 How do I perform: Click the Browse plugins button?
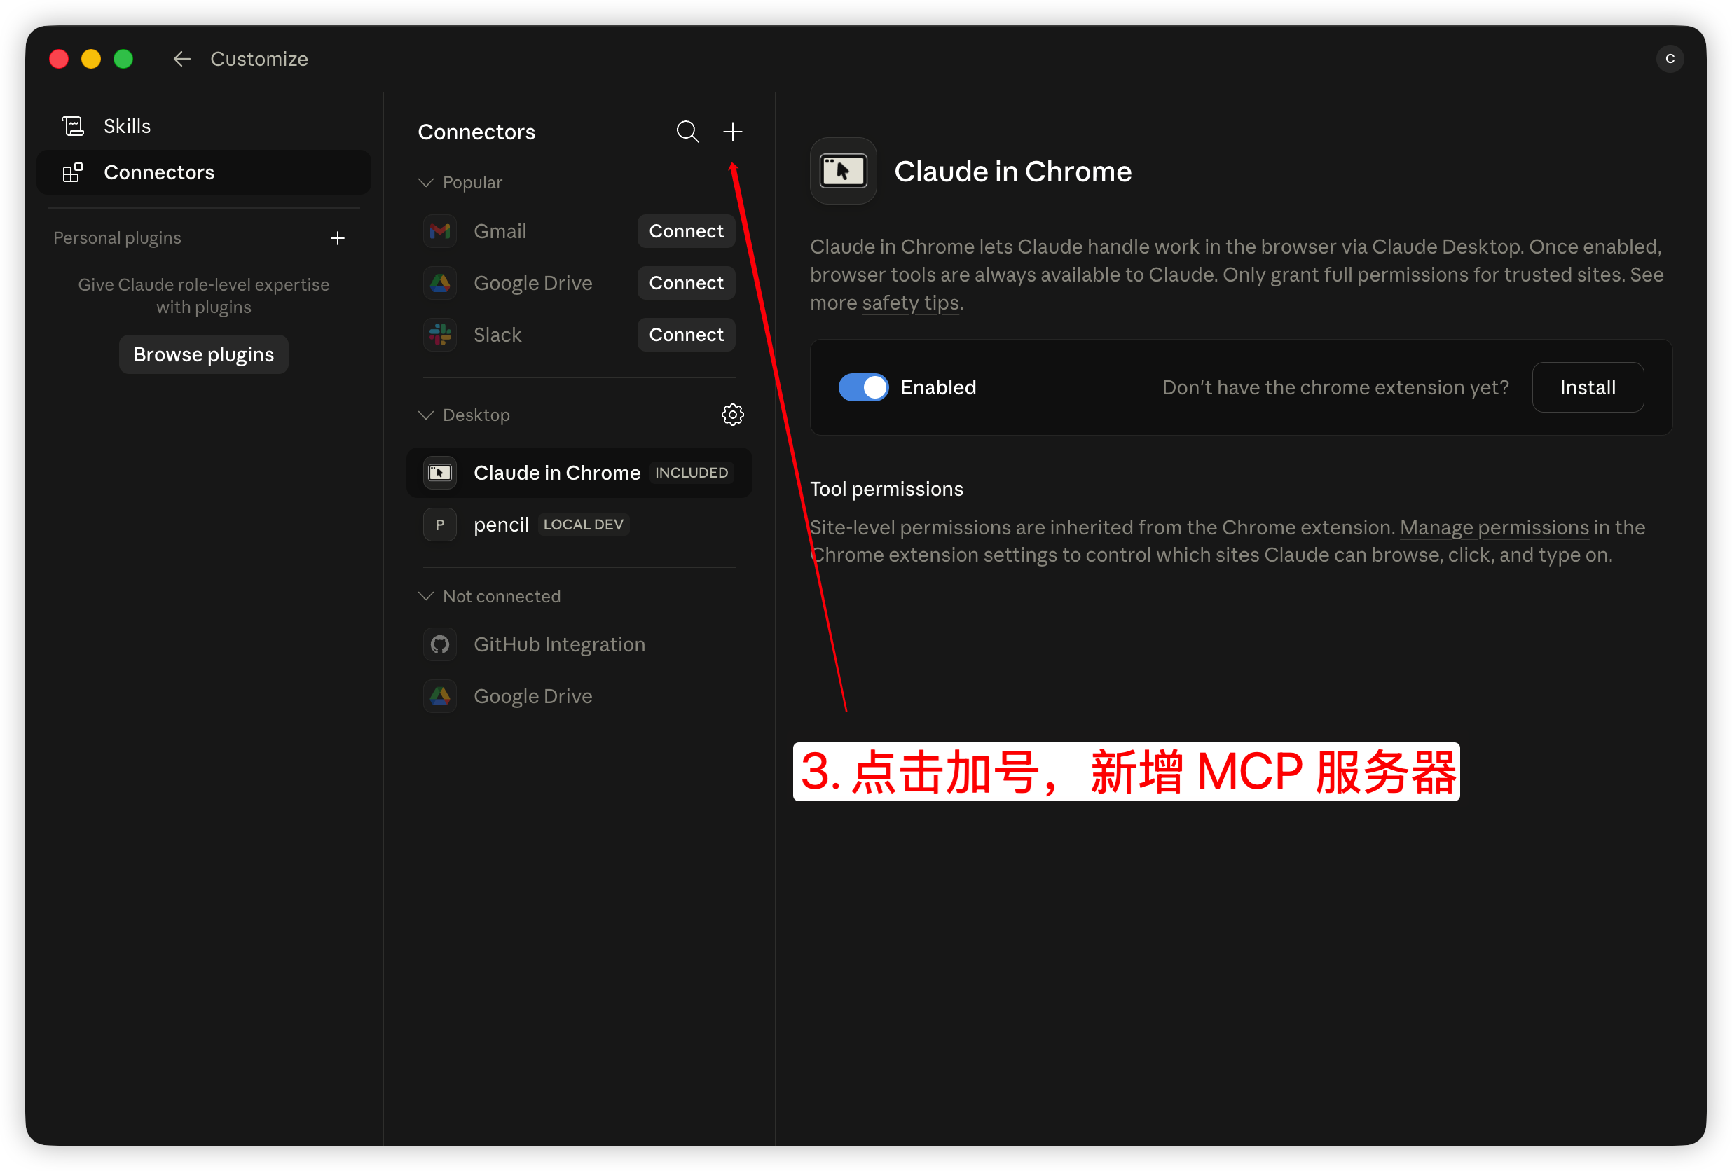pos(203,354)
